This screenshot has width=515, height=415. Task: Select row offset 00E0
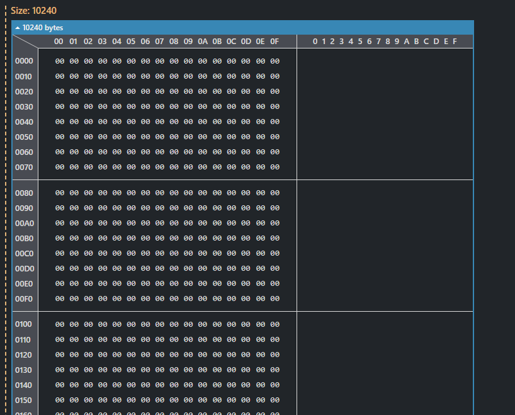24,284
